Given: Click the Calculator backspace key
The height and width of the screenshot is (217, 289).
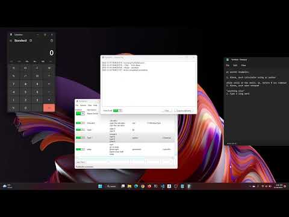Looking at the screenshot, I should pos(49,68).
